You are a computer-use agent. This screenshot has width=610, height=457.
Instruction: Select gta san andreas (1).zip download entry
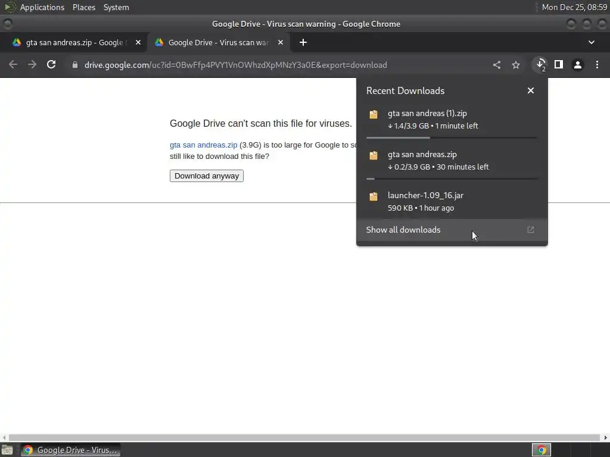click(452, 119)
